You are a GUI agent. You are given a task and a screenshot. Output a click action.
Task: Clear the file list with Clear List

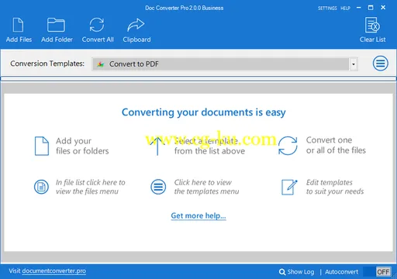tap(372, 30)
